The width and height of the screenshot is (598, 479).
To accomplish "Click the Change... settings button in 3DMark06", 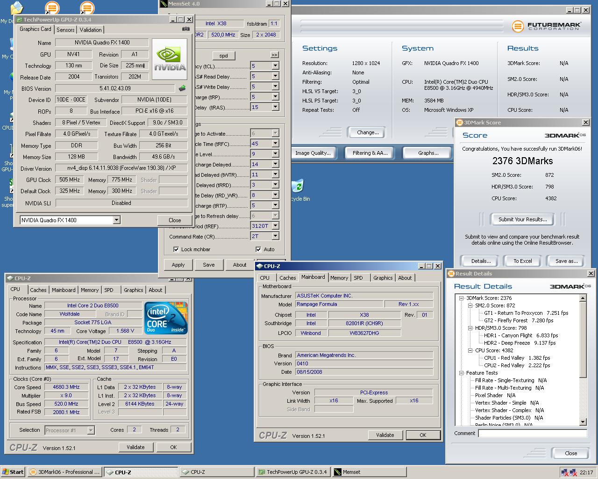I will point(368,132).
